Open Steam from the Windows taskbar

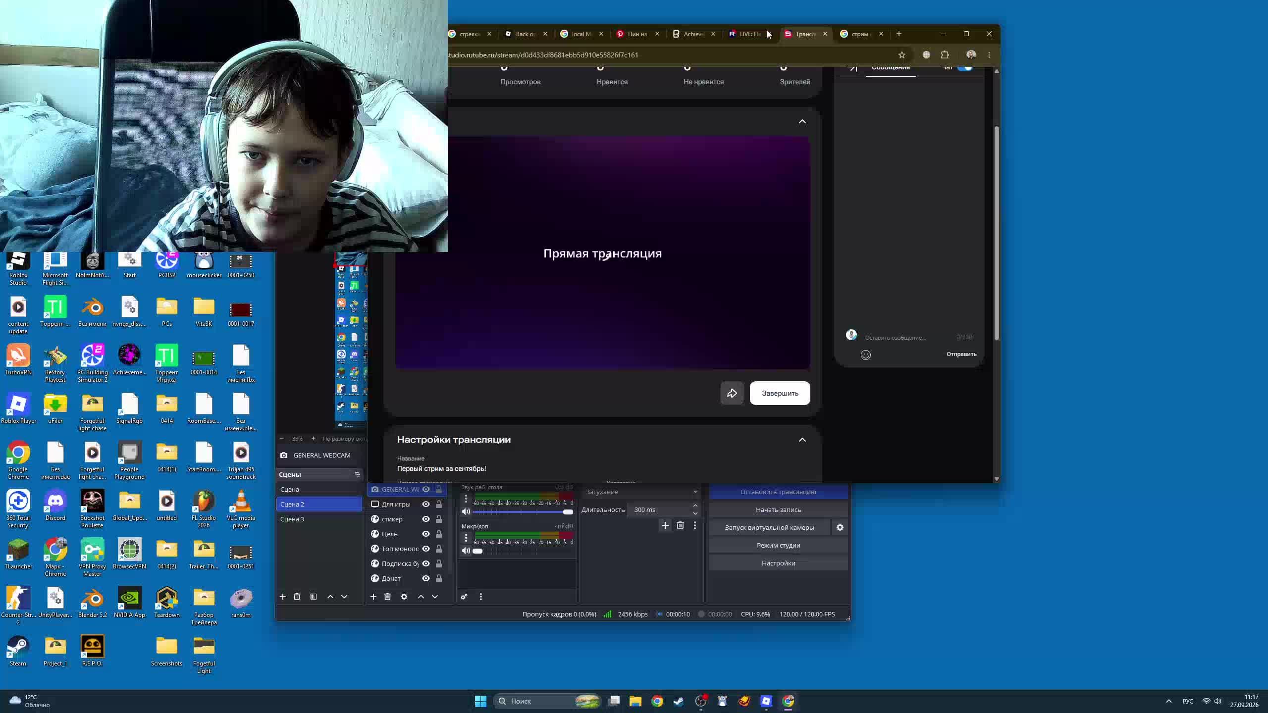[x=679, y=701]
